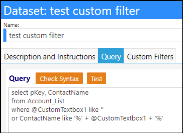Select the Query tab
This screenshot has width=183, height=133.
[x=111, y=56]
